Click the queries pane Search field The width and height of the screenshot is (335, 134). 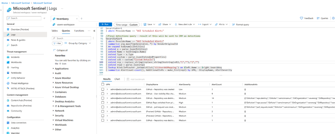[x=71, y=38]
